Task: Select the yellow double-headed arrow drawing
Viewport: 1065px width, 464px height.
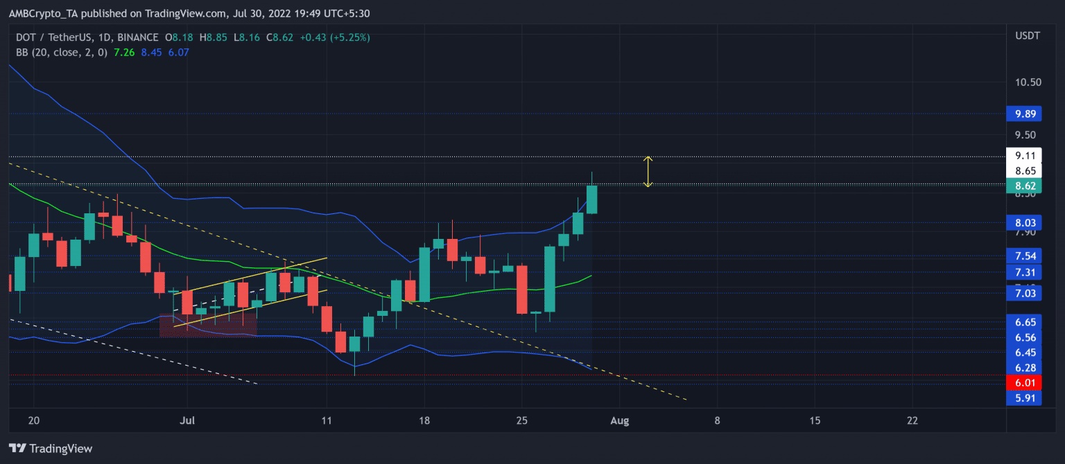Action: pyautogui.click(x=648, y=172)
